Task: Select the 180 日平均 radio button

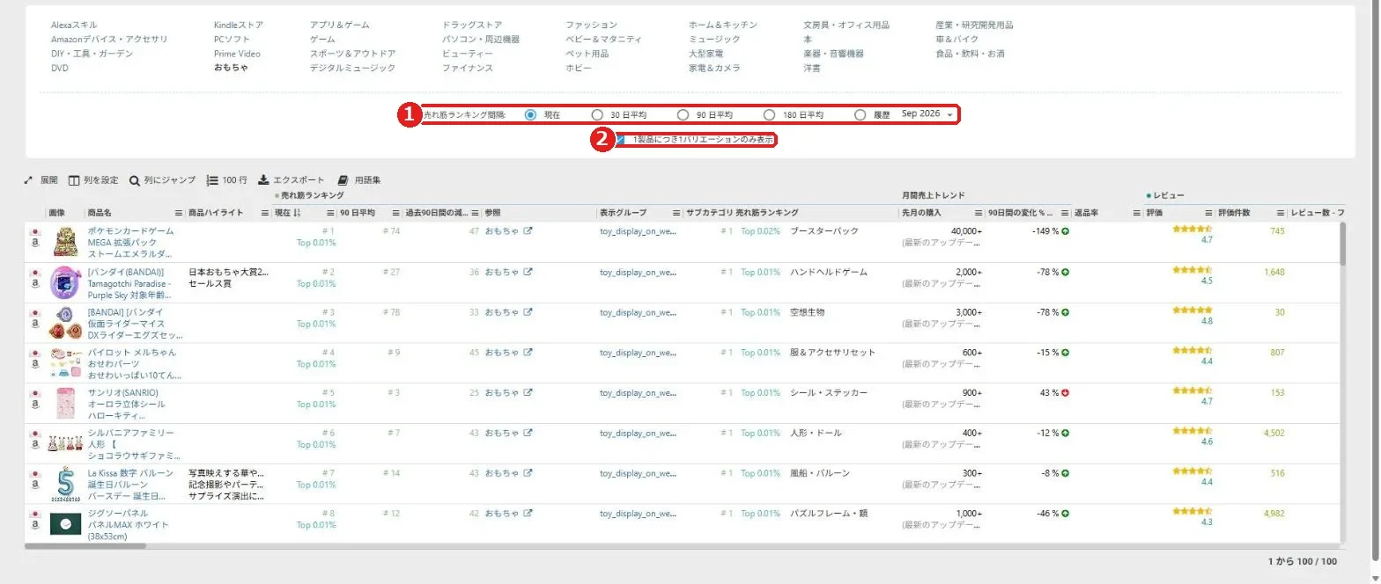Action: tap(769, 115)
